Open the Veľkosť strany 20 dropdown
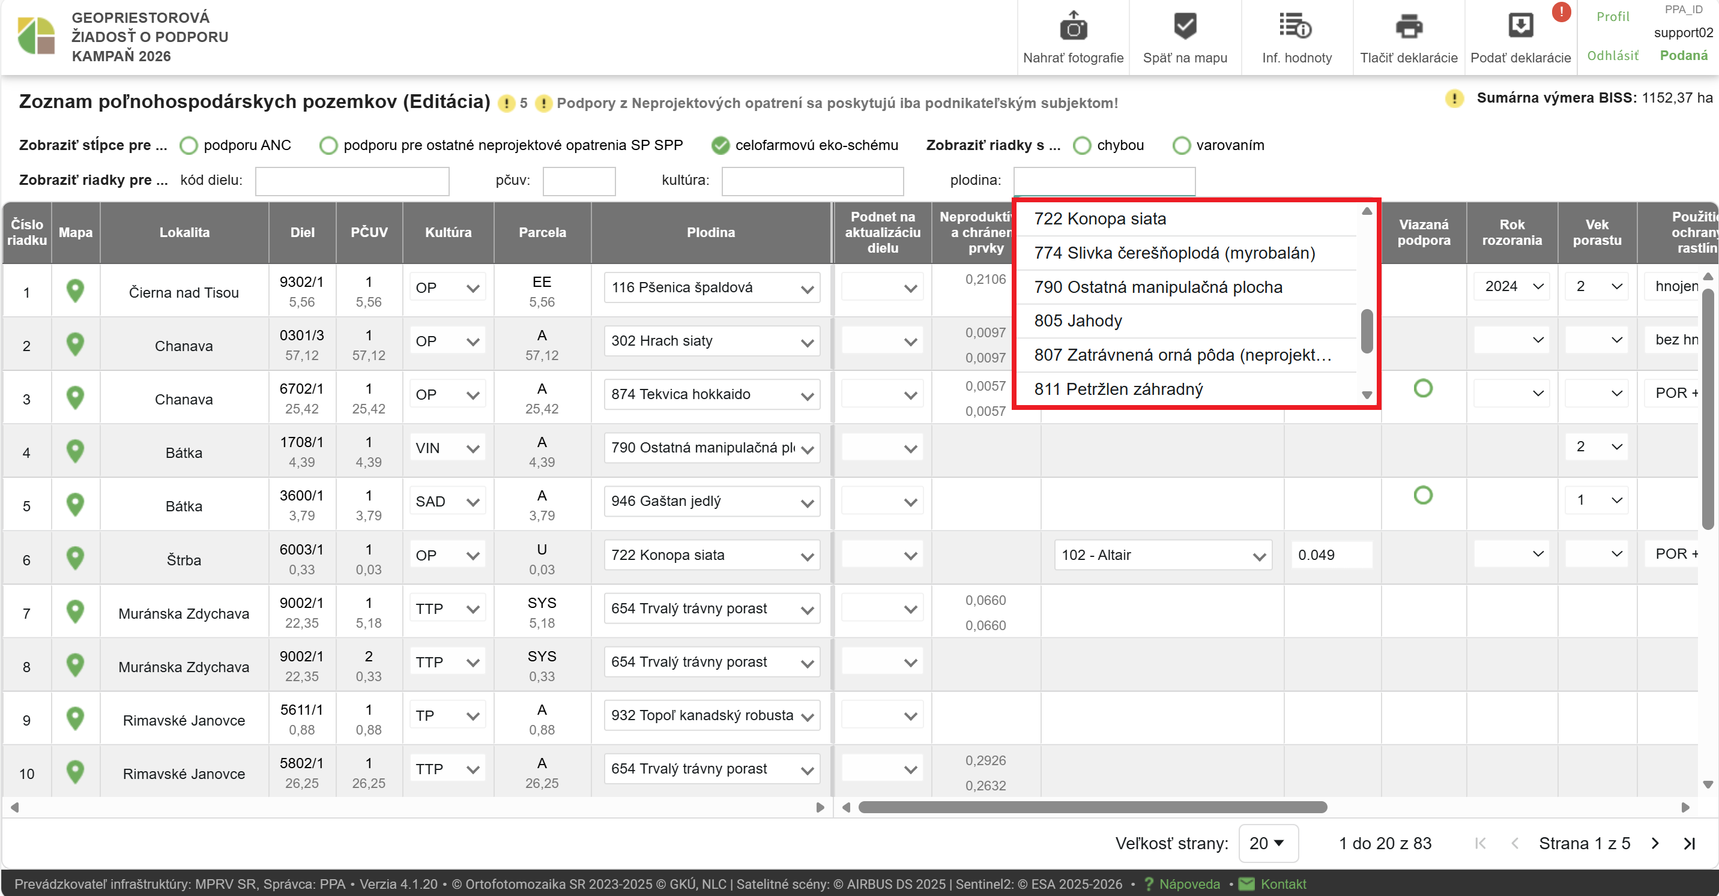Image resolution: width=1719 pixels, height=896 pixels. 1267,843
